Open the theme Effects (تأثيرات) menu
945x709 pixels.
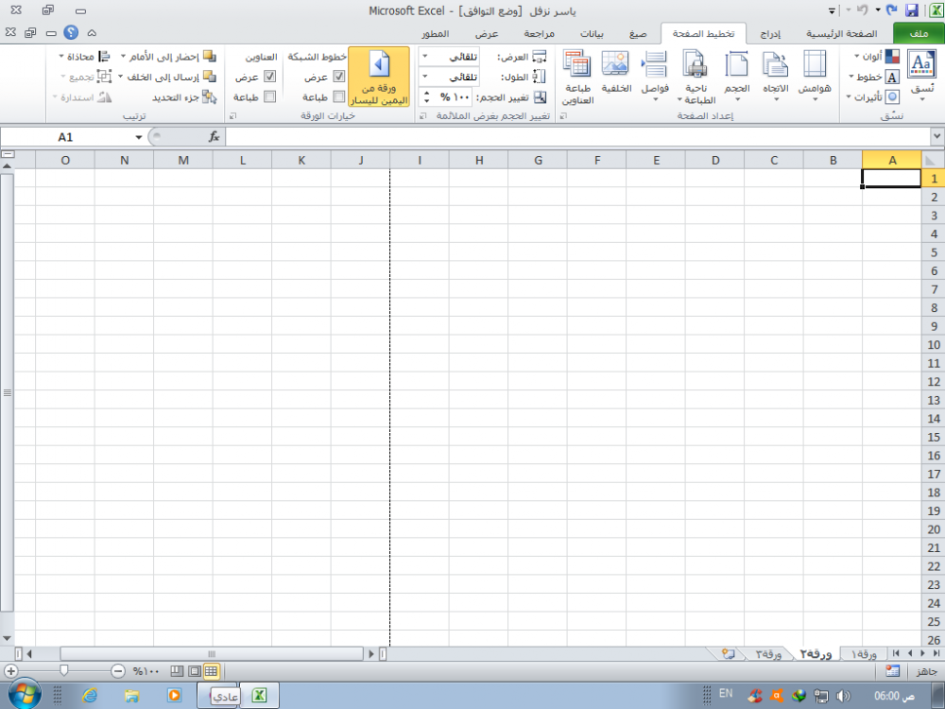[872, 96]
